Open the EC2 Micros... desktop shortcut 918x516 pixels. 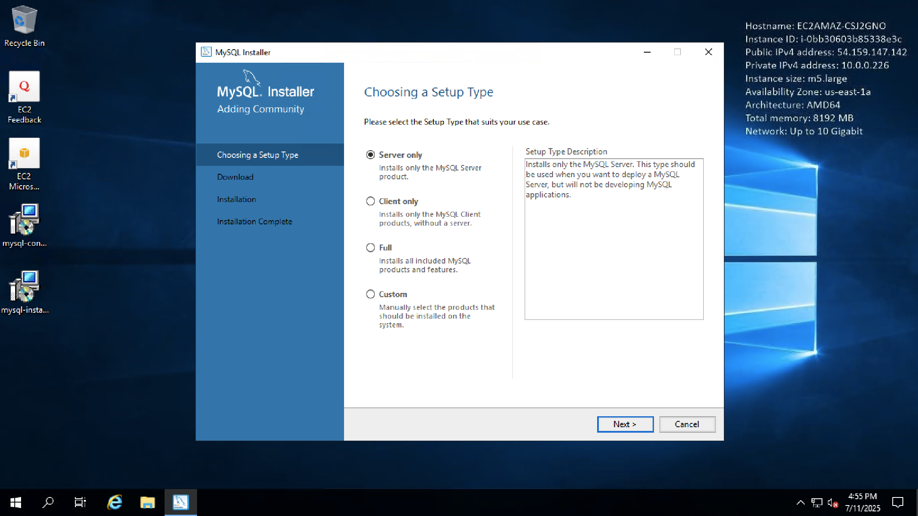pos(24,164)
